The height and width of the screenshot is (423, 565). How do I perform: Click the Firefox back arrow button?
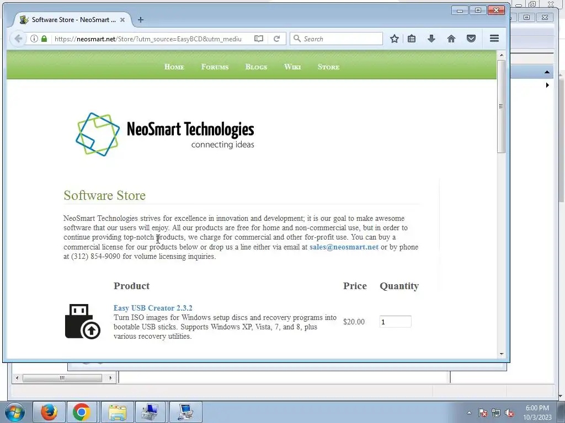pos(18,39)
